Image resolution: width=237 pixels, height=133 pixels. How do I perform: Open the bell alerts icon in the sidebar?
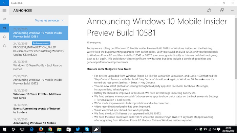(4, 37)
